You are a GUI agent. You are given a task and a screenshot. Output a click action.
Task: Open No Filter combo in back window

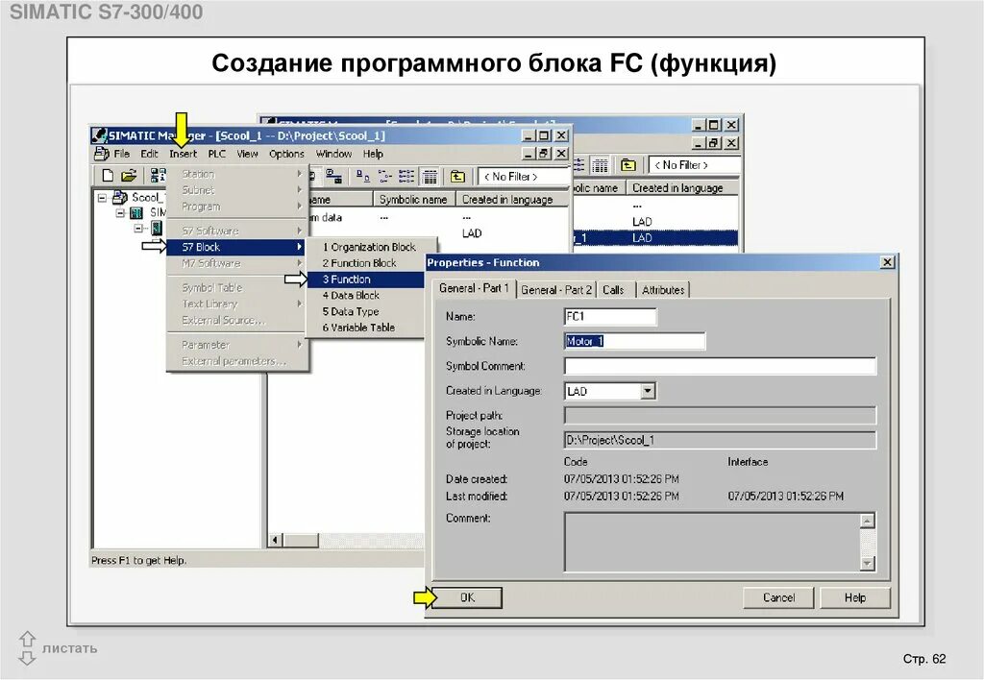coord(694,165)
